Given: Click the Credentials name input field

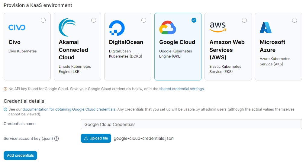Looking at the screenshot, I should coord(191,124).
